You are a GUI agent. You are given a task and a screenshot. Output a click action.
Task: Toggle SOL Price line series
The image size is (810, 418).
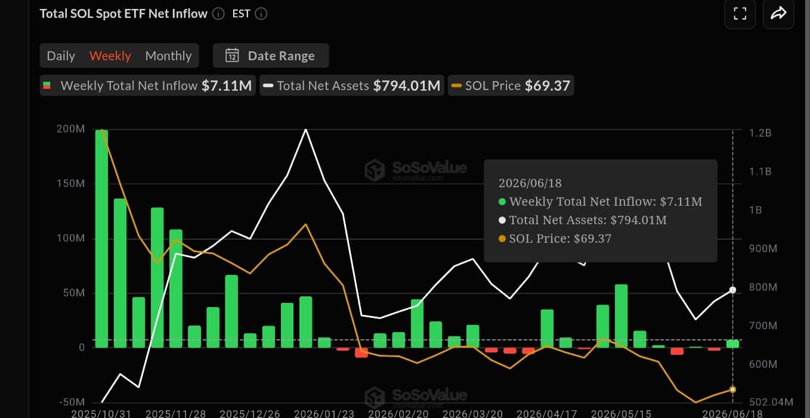[511, 85]
